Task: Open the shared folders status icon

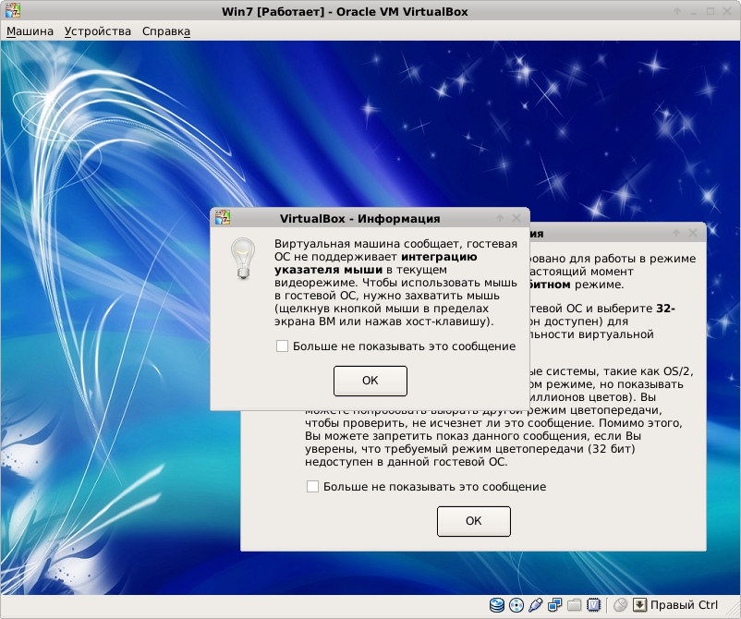Action: coord(574,605)
